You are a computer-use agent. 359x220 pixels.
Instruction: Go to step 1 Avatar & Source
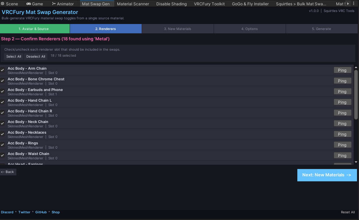[x=35, y=29]
